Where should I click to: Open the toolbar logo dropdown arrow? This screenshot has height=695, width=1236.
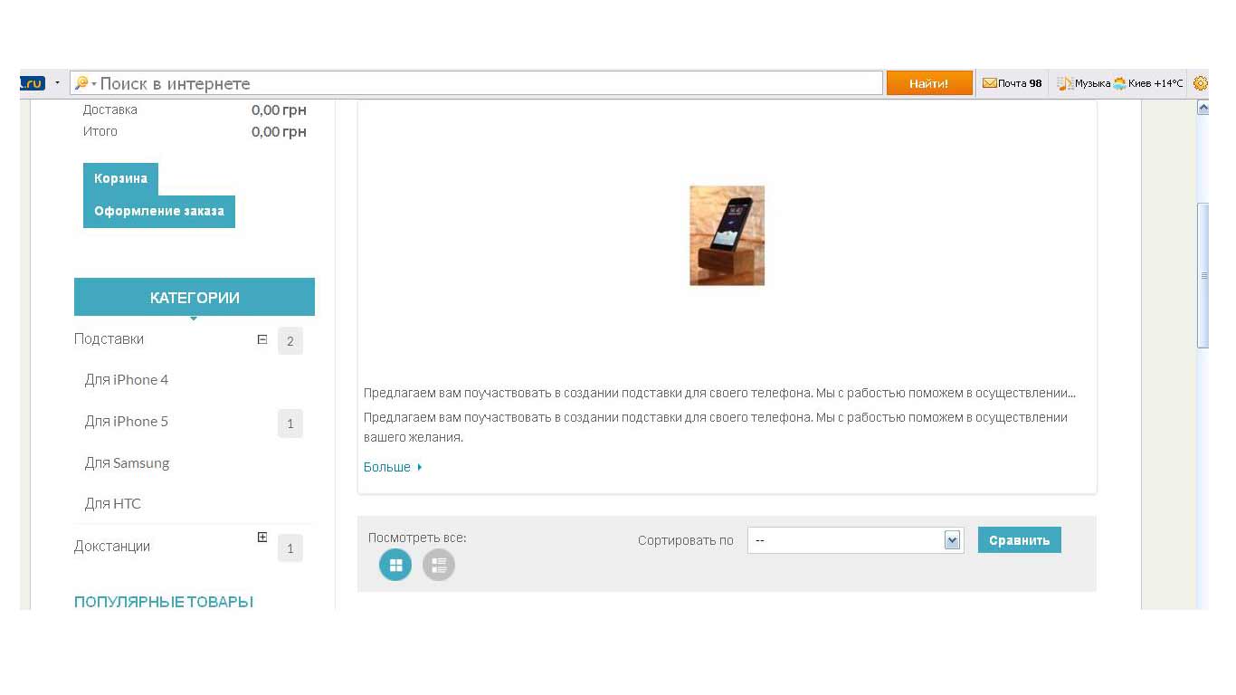(57, 83)
